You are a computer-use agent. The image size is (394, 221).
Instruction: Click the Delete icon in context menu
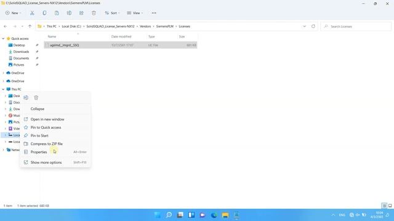click(x=36, y=98)
